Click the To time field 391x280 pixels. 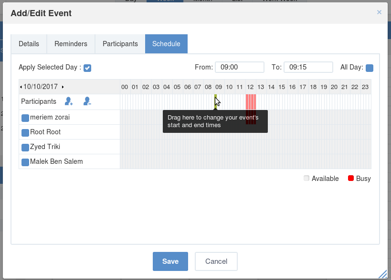point(308,67)
